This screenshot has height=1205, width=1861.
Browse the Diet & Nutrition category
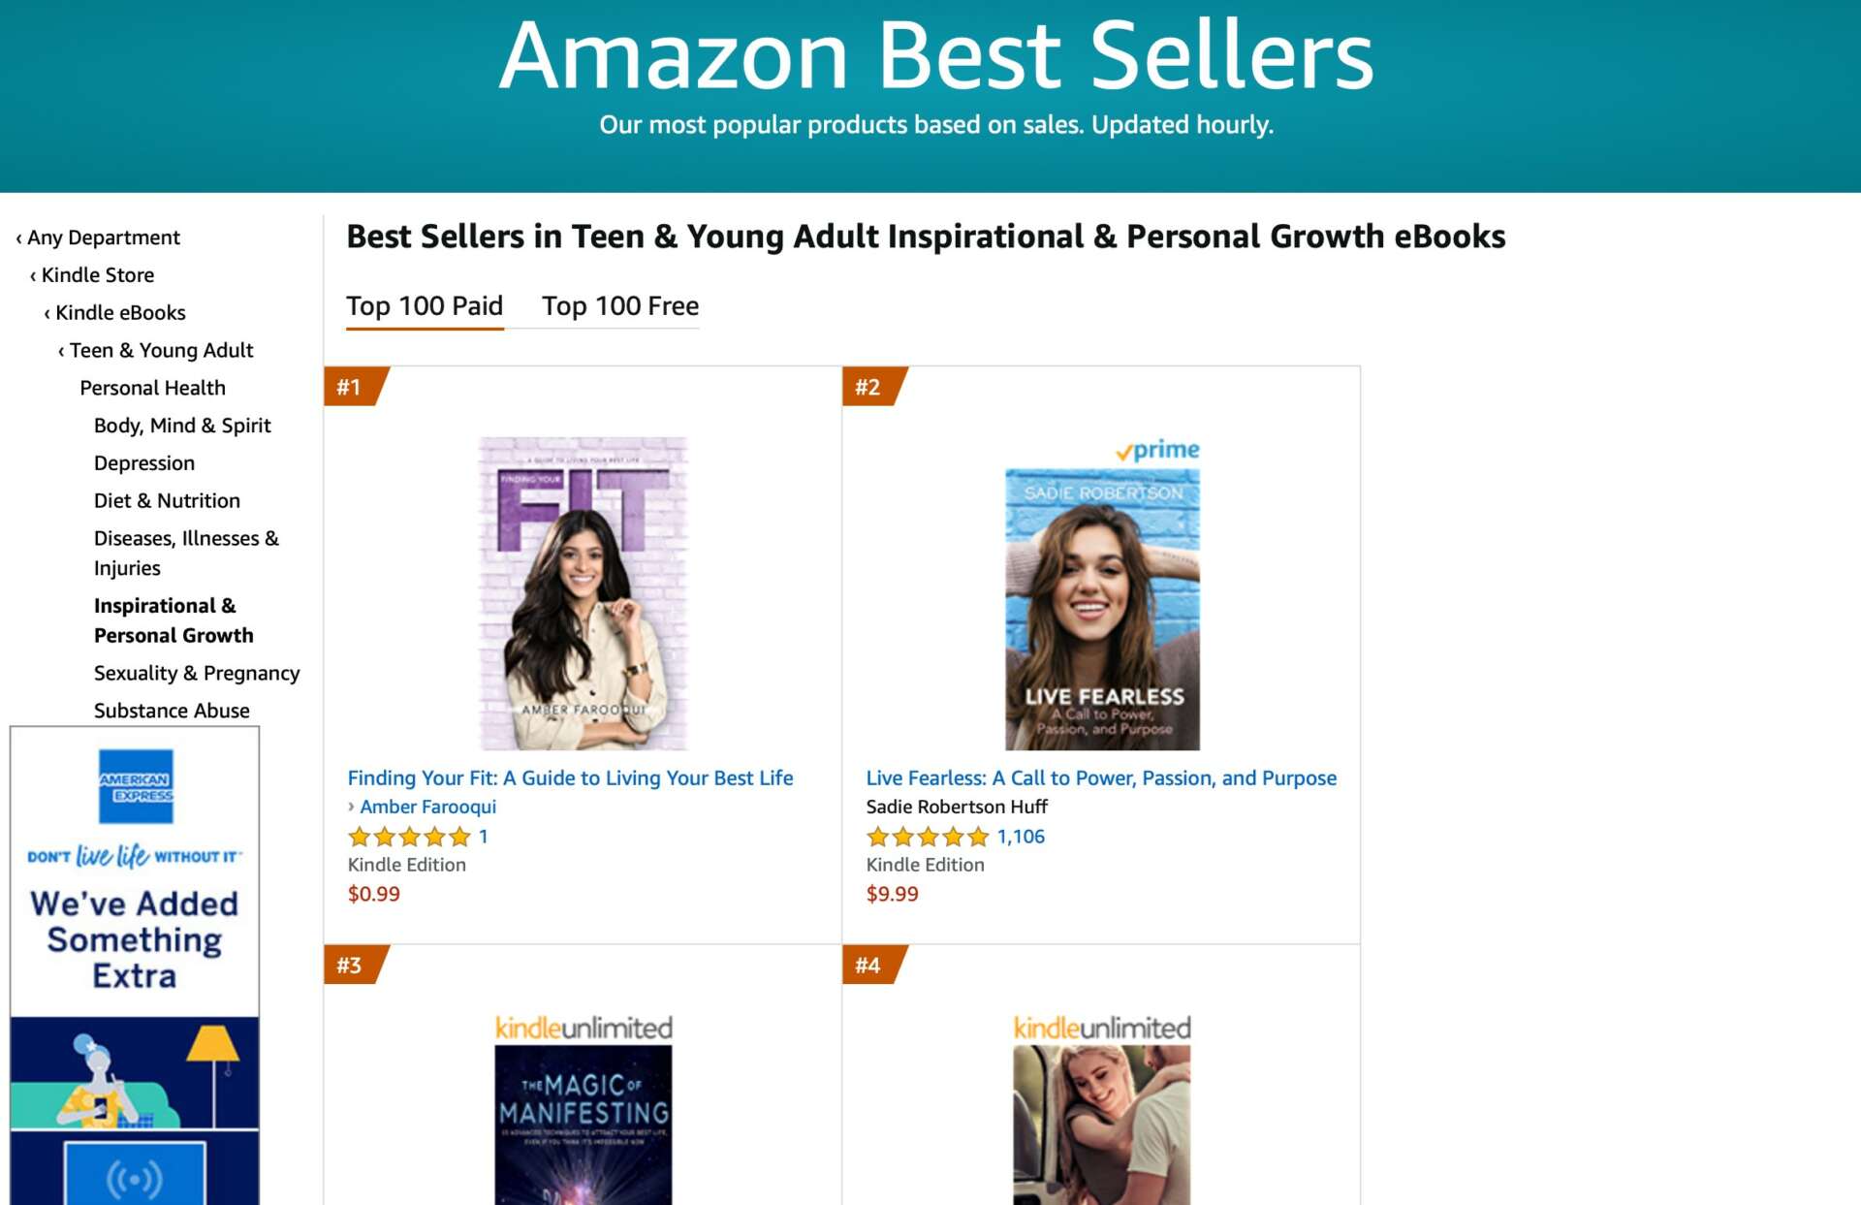[x=167, y=500]
